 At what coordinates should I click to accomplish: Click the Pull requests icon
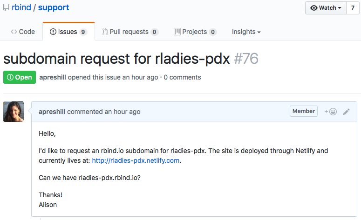(105, 32)
